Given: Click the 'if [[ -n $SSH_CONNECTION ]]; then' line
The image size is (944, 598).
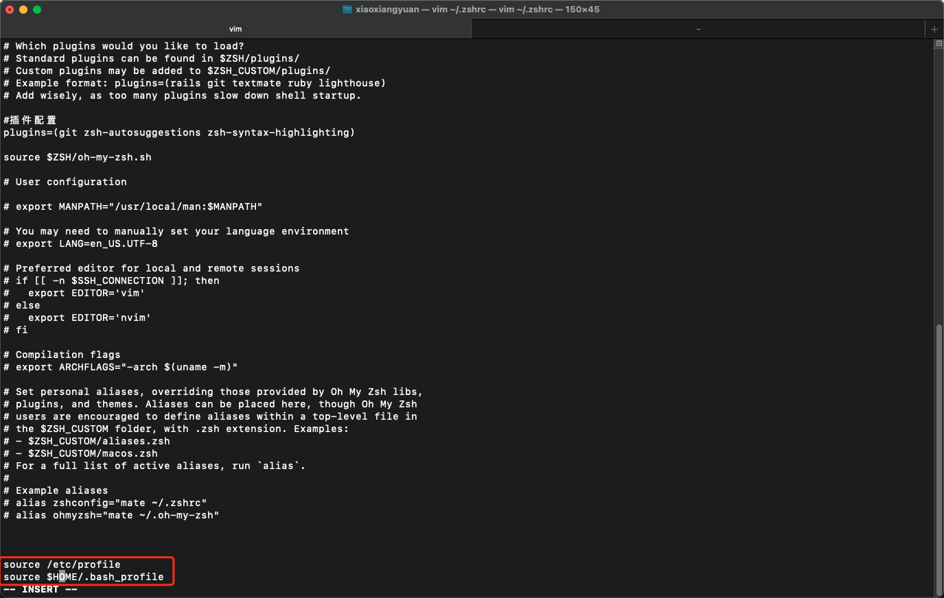Looking at the screenshot, I should pos(111,280).
